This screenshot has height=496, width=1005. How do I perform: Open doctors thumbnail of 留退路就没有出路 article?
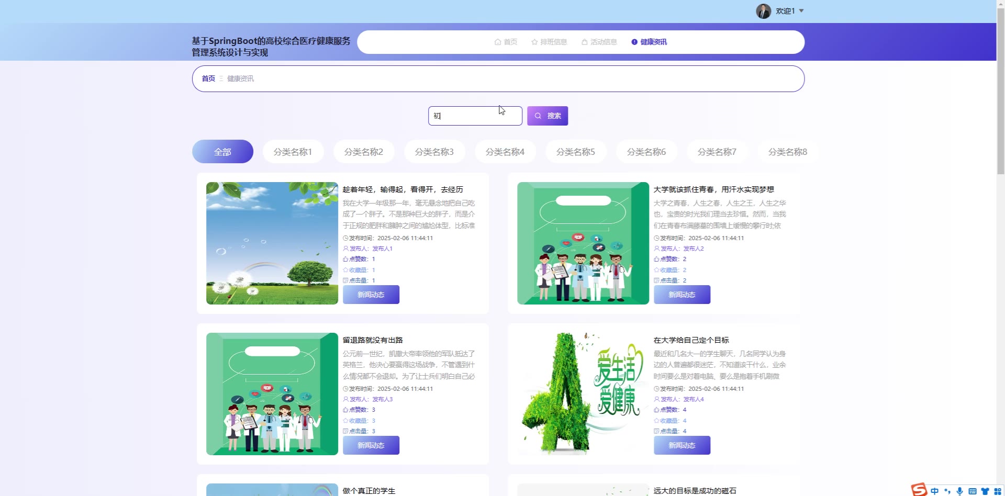tap(272, 394)
